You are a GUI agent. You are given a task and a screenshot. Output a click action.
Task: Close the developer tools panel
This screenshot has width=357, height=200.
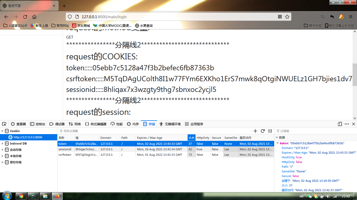[x=354, y=124]
